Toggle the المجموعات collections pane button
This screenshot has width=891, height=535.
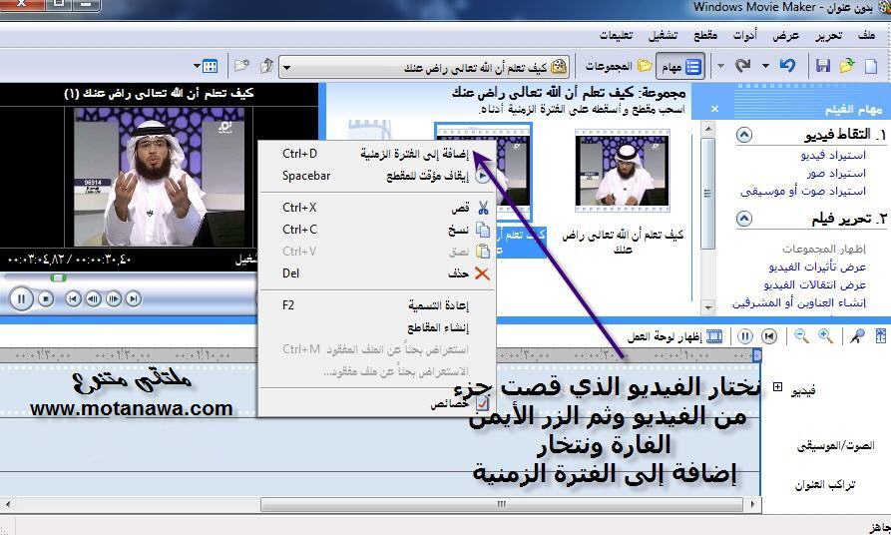[x=619, y=67]
